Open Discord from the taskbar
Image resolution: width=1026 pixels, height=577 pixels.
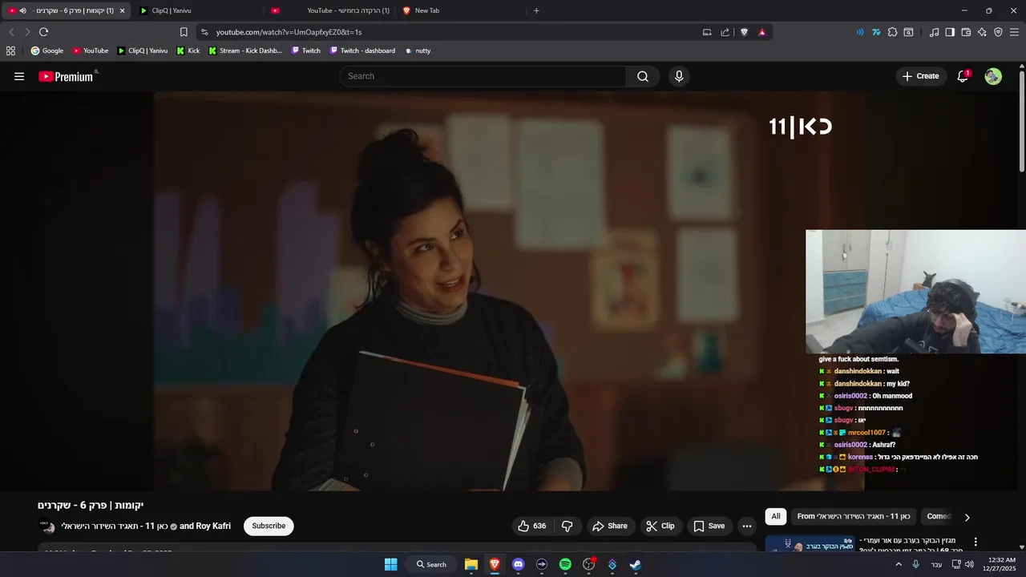518,564
